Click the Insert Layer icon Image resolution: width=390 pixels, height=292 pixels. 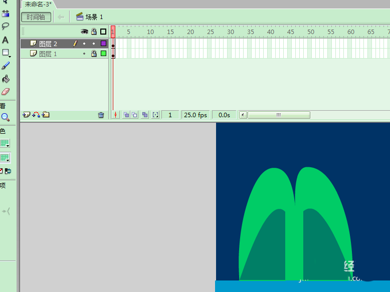(26, 115)
